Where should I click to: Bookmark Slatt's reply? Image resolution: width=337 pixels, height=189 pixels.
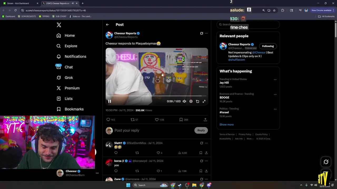[201, 153]
